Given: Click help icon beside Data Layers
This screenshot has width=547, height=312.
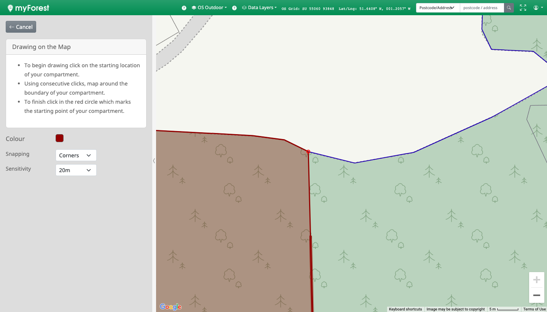Looking at the screenshot, I should pyautogui.click(x=234, y=8).
